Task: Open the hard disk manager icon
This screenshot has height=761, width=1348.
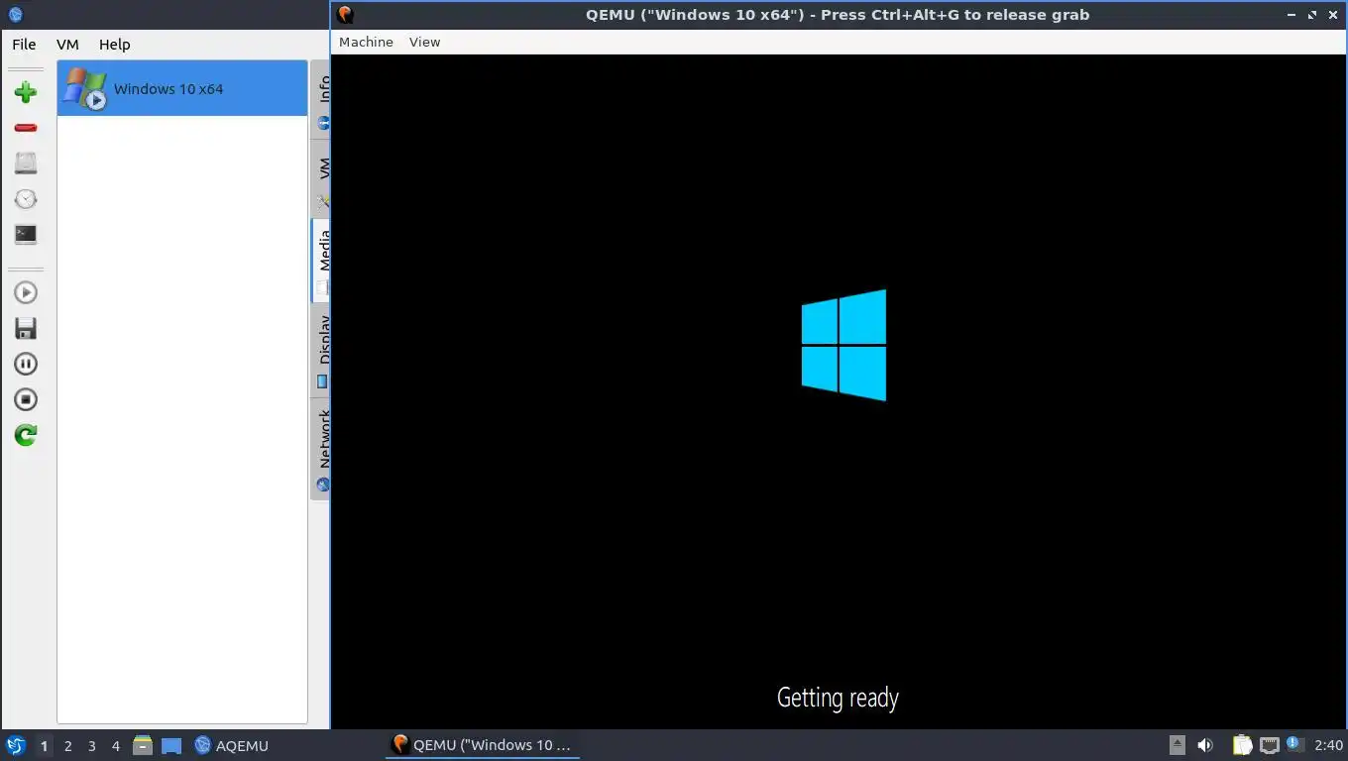Action: [26, 163]
